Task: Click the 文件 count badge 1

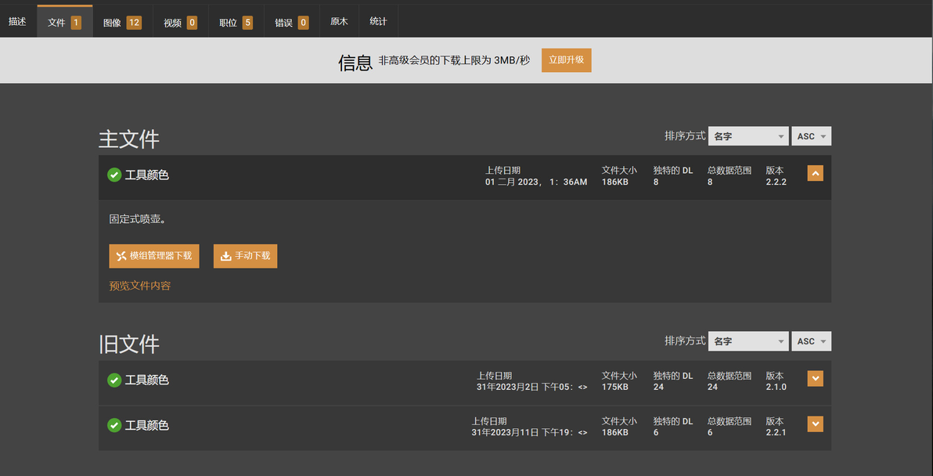Action: pyautogui.click(x=76, y=23)
